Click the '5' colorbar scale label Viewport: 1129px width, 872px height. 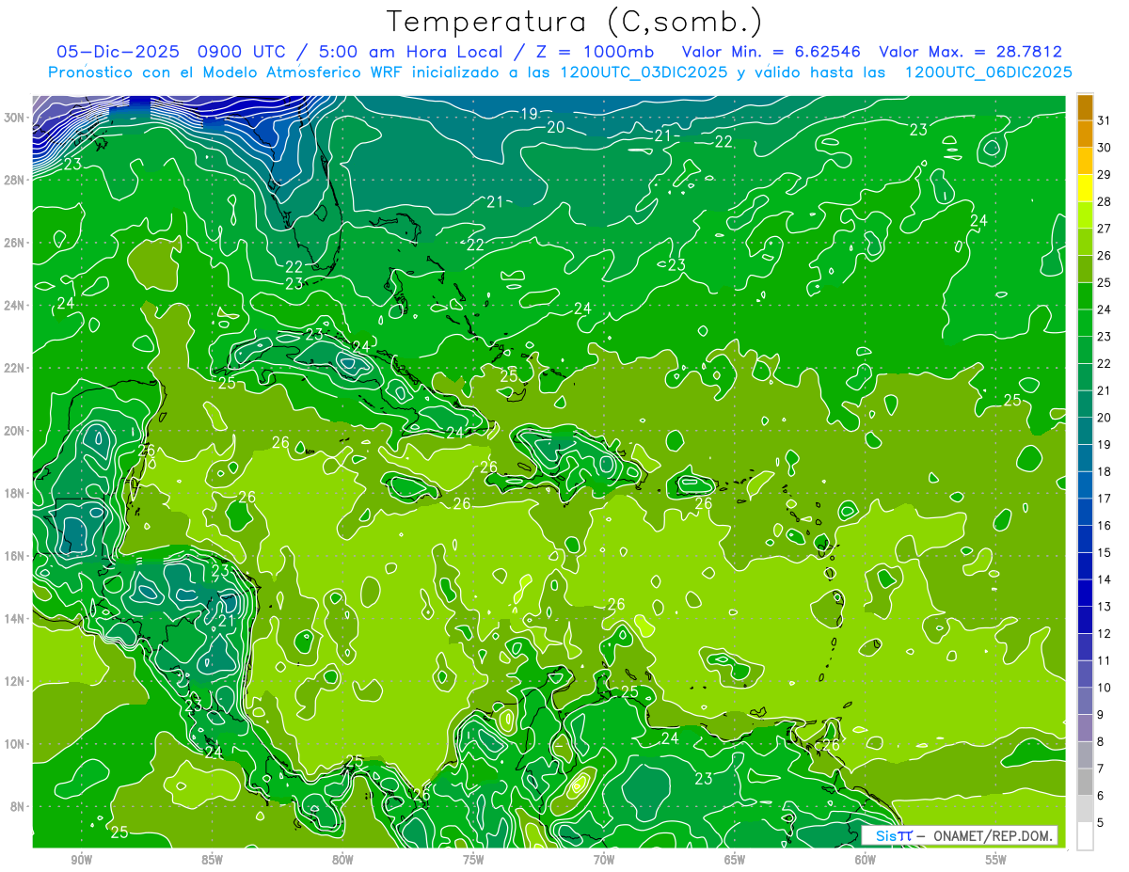[x=1101, y=823]
